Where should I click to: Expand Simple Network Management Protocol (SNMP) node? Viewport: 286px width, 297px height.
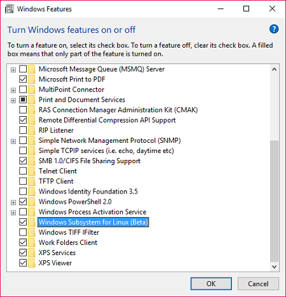(13, 142)
